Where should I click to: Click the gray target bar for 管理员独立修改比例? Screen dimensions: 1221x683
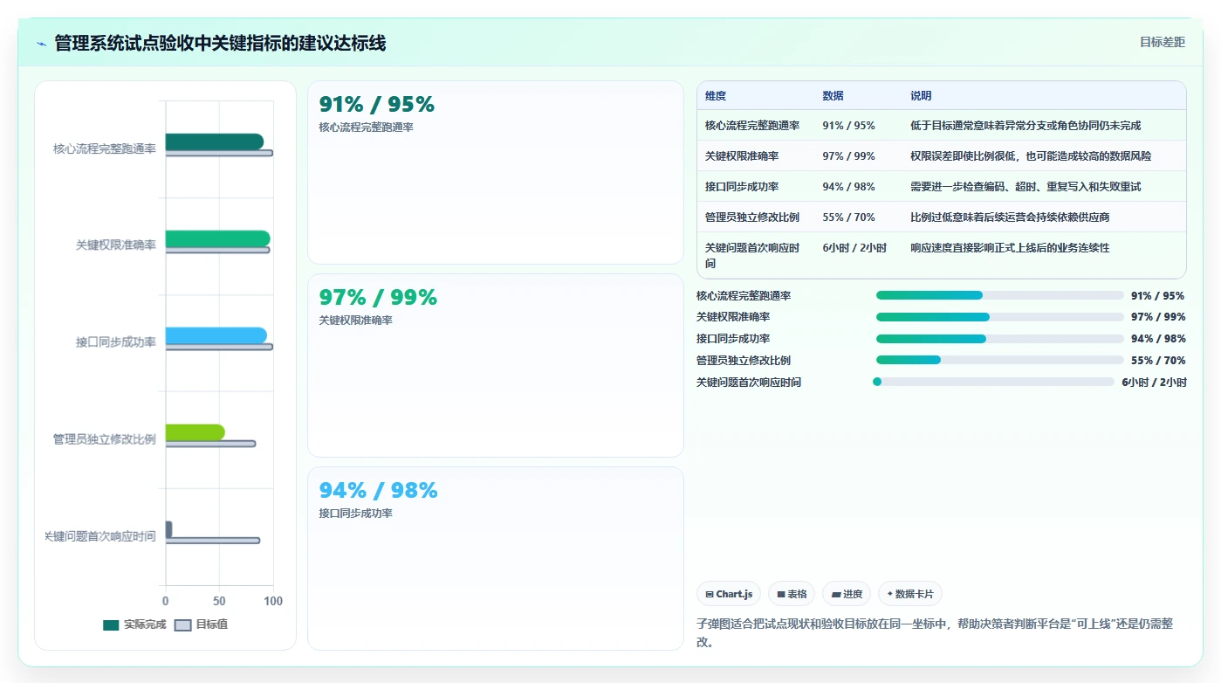click(x=210, y=444)
